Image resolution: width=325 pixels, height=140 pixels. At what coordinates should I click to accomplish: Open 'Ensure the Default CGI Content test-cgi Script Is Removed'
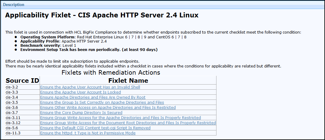(x=95, y=128)
